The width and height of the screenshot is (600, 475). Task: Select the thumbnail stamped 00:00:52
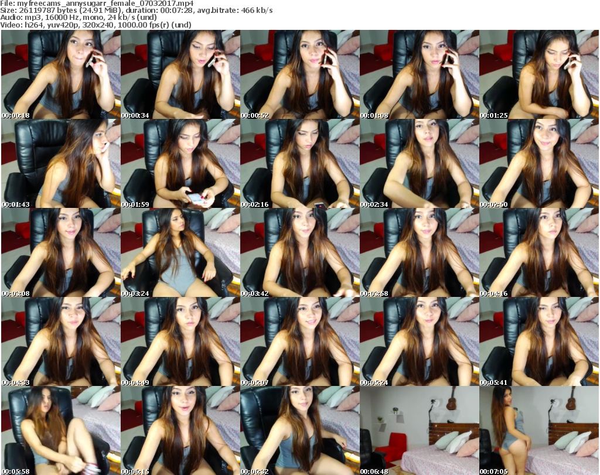[299, 74]
